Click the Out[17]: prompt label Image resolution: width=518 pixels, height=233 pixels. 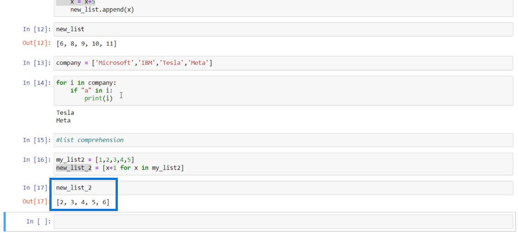[x=36, y=201]
